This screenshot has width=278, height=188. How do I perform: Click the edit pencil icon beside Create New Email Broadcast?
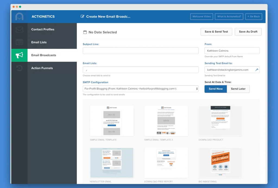click(x=83, y=17)
